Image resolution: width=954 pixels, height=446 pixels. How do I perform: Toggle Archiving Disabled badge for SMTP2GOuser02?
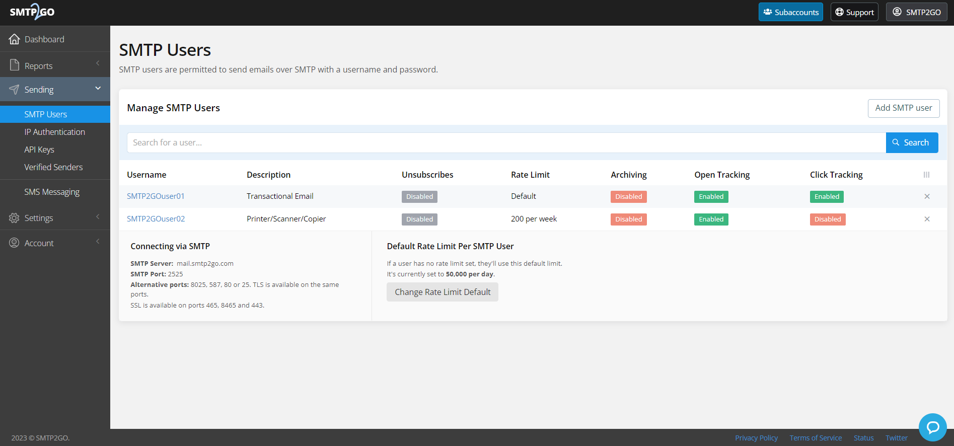tap(629, 219)
